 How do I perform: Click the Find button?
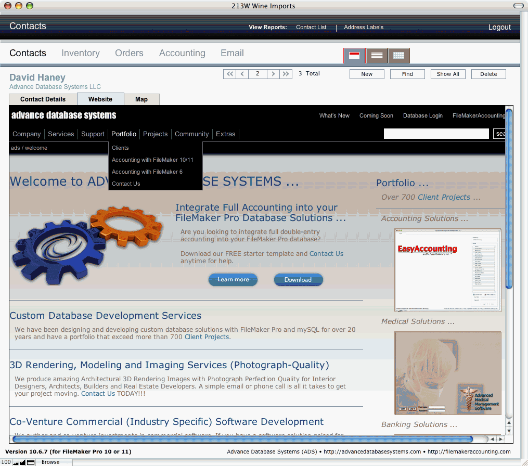click(x=407, y=74)
